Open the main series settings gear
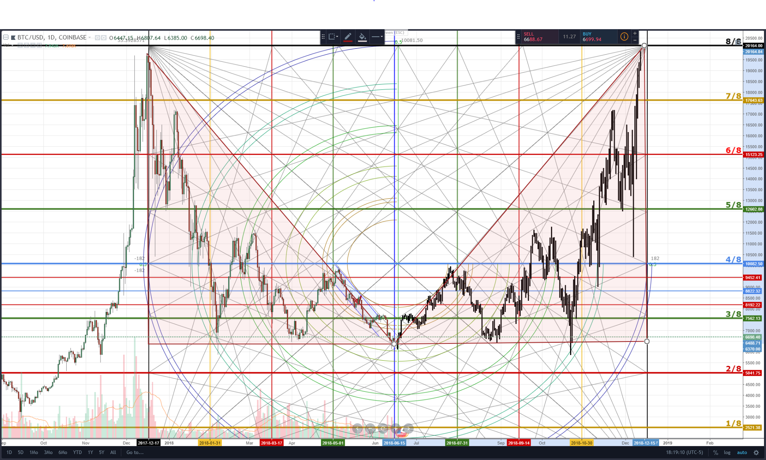Screen dimensions: 766x460 pos(104,38)
